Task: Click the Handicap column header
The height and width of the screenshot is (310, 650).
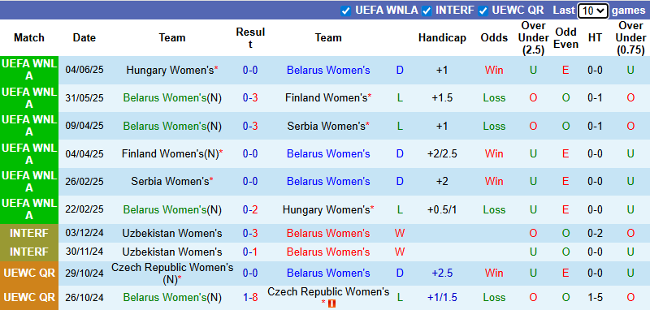Action: pyautogui.click(x=442, y=38)
